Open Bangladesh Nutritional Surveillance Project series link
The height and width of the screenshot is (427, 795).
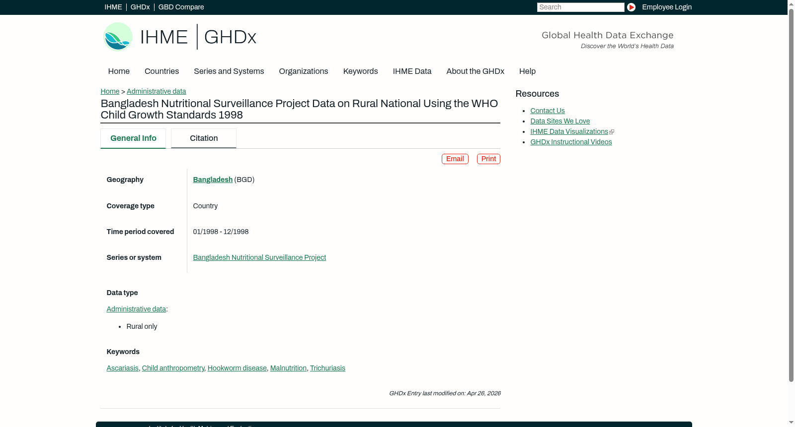click(259, 257)
